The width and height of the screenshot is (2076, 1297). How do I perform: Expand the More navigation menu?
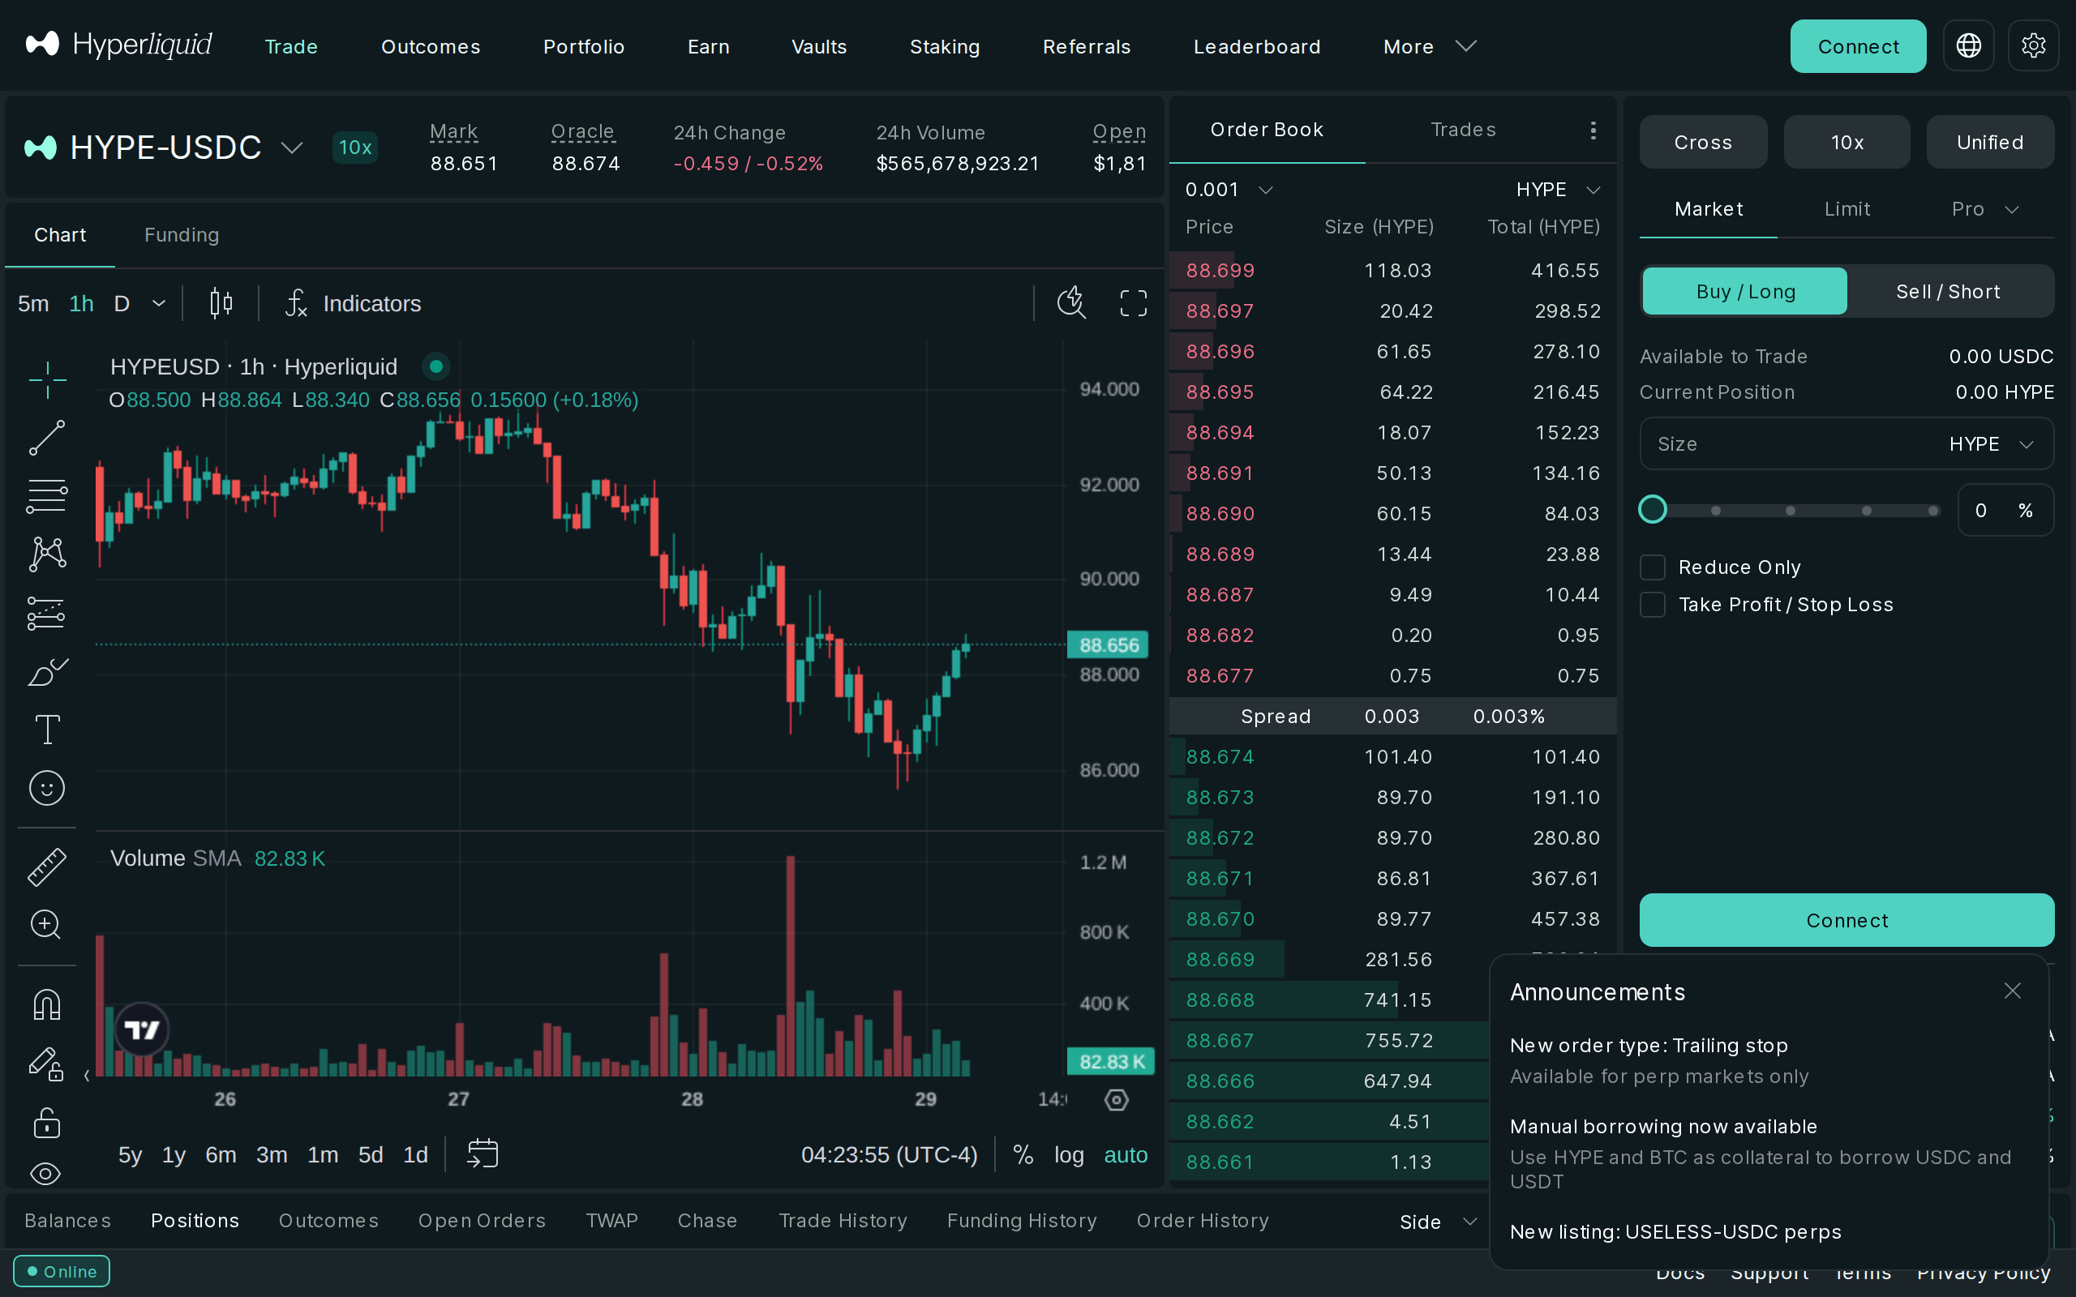pos(1429,46)
